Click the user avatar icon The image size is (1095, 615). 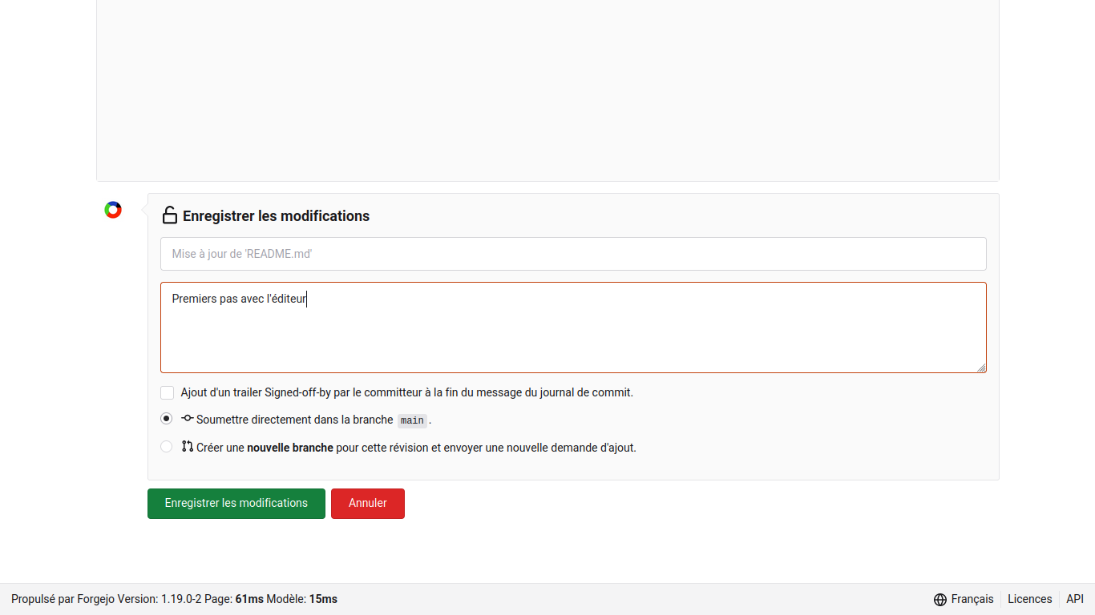(x=113, y=210)
